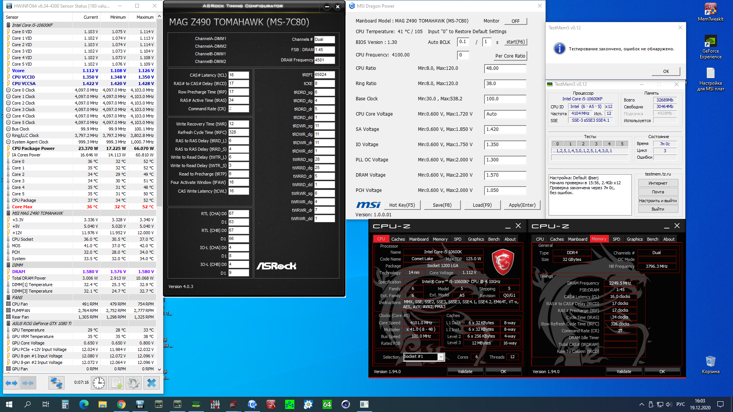Launch Chrome from the taskbar
The width and height of the screenshot is (733, 412).
[x=121, y=404]
